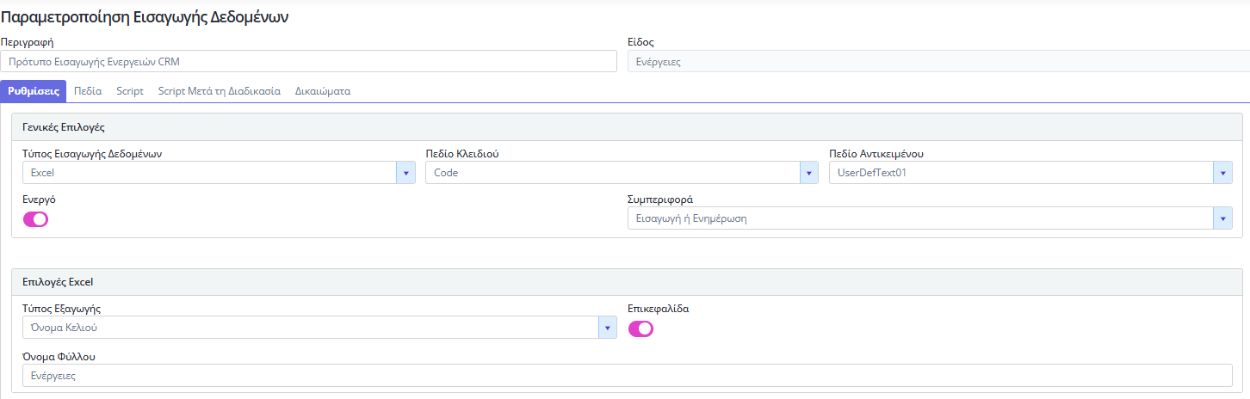The image size is (1250, 399).
Task: Open the Συμπεριφορά dropdown arrow
Action: click(x=1222, y=218)
